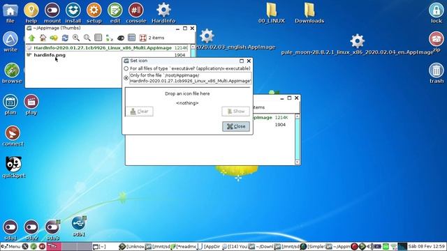This screenshot has height=251, width=447.
Task: Launch the install desktop icon
Action: click(x=73, y=13)
